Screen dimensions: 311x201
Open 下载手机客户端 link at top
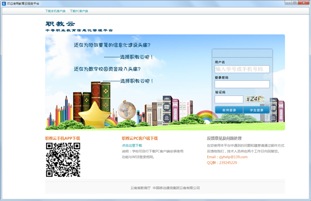click(55, 11)
